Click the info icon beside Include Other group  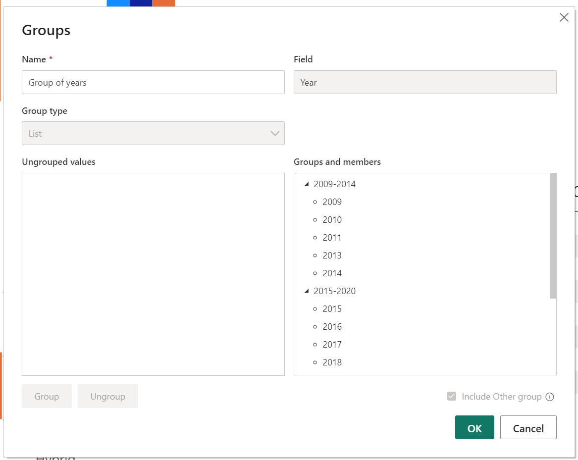tap(550, 397)
